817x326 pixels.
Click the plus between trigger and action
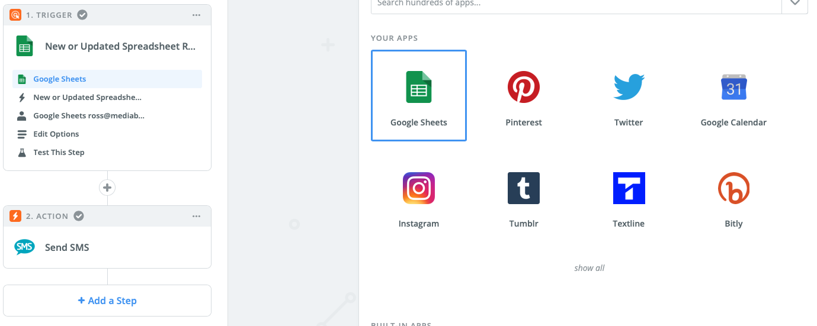pos(107,188)
